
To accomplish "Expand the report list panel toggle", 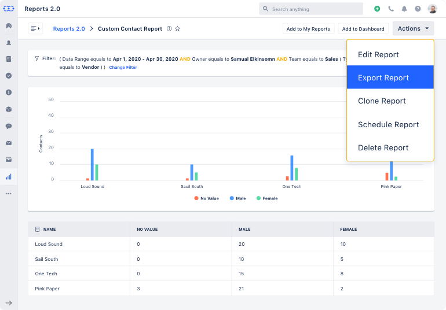I will pos(35,29).
